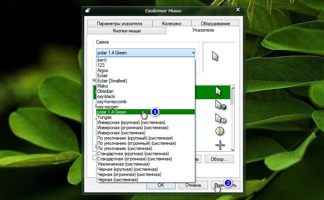The height and width of the screenshot is (200, 324).
Task: Open the Оборудование tab
Action: [x=215, y=23]
